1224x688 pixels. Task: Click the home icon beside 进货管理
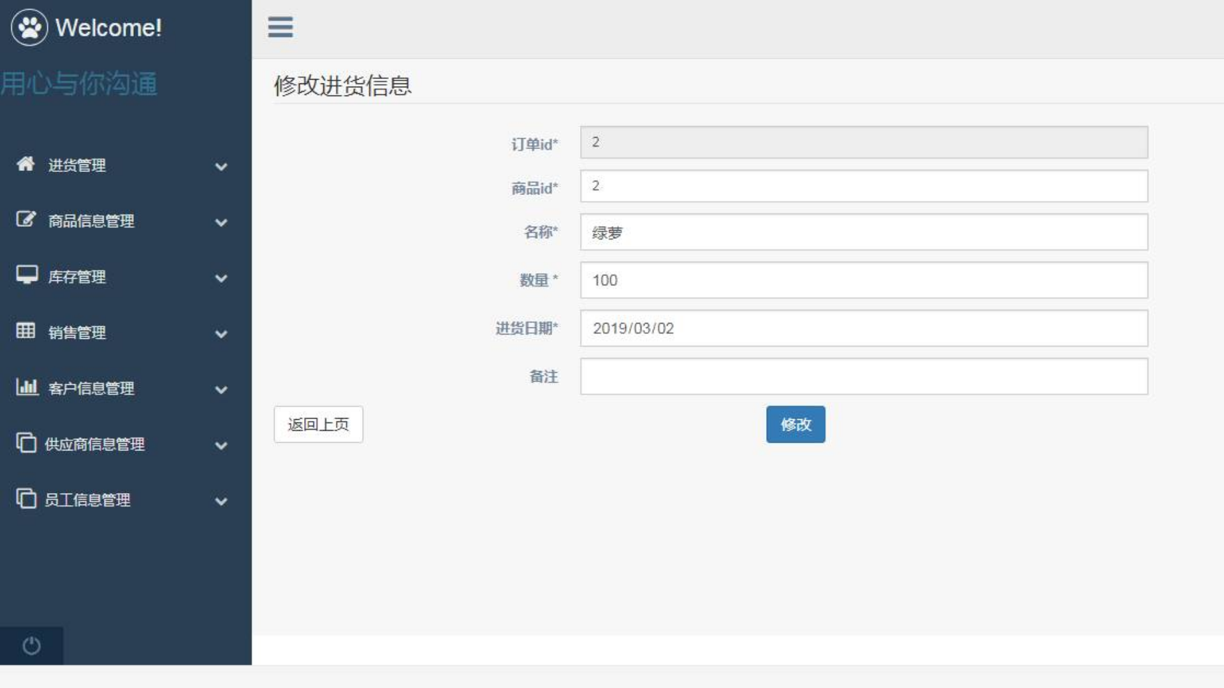click(25, 164)
